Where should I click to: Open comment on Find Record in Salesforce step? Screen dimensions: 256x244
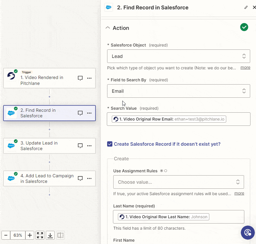(x=80, y=113)
